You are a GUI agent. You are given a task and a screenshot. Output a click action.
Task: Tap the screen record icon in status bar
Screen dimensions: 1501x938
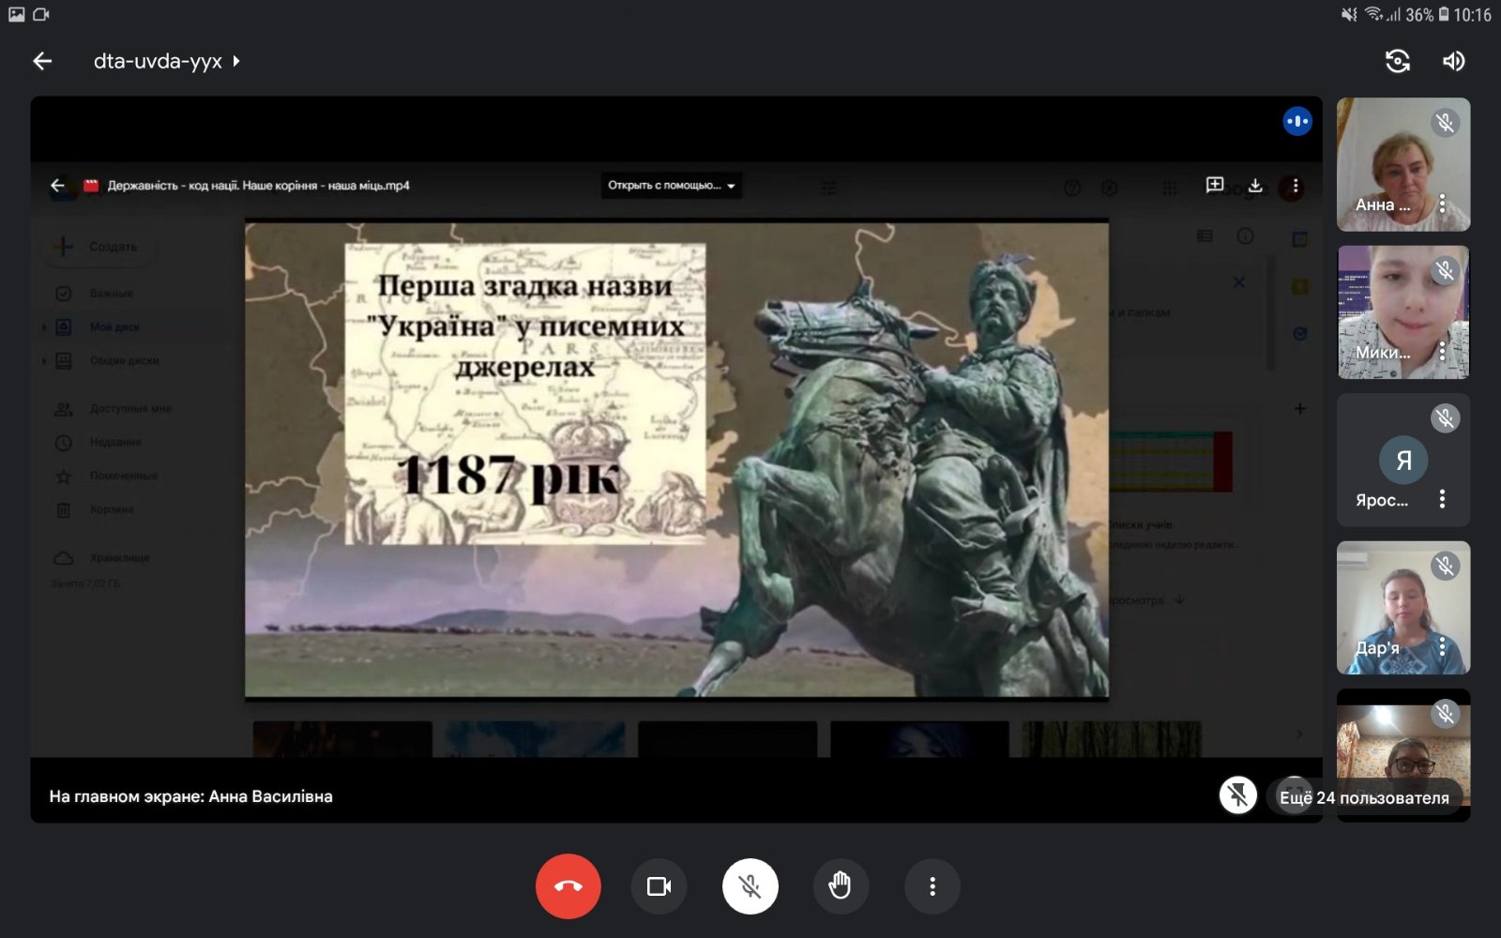[x=41, y=14]
